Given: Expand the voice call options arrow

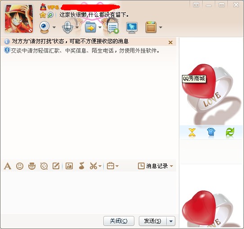Looking at the screenshot, I should pos(77,27).
